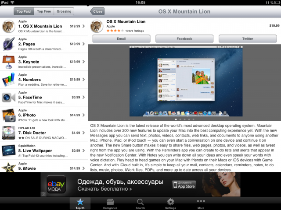Viewport: 281px width, 210px height.
Task: Tap the Live Wallpaper app icon
Action: click(x=8, y=150)
